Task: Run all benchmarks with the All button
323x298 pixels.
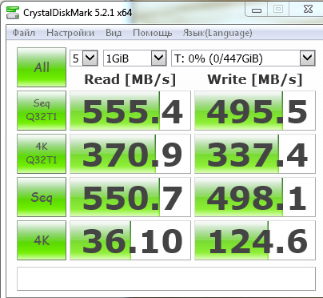Action: [42, 67]
